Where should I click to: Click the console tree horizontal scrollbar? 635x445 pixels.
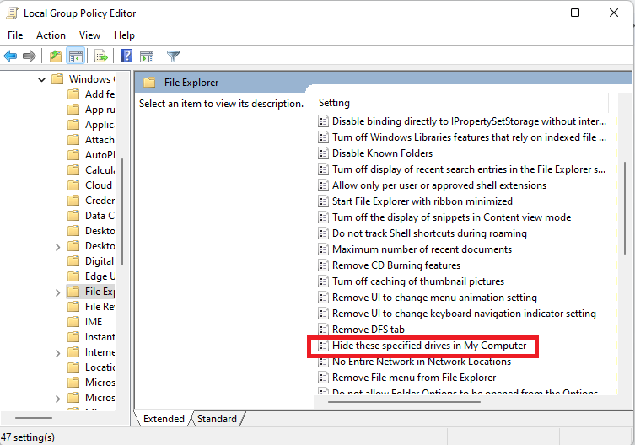click(34, 418)
